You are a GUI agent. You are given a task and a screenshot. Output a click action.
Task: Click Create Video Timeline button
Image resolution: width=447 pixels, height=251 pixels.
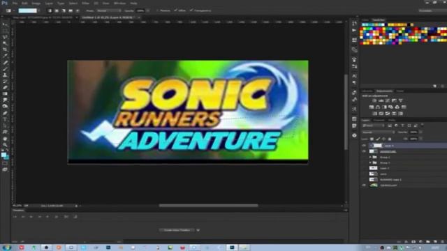pos(177,230)
